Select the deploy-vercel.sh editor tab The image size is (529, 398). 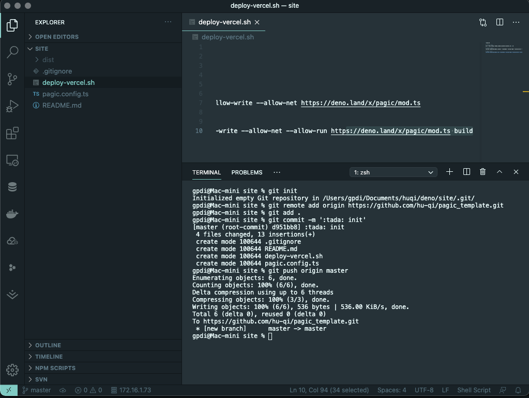[x=224, y=22]
